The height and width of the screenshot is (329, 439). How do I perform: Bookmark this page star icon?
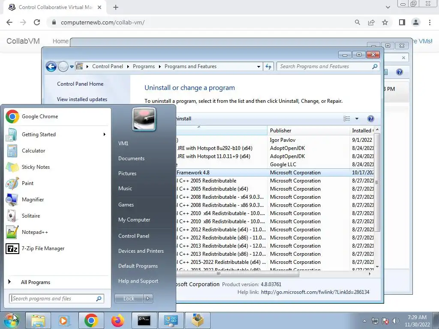pyautogui.click(x=385, y=22)
